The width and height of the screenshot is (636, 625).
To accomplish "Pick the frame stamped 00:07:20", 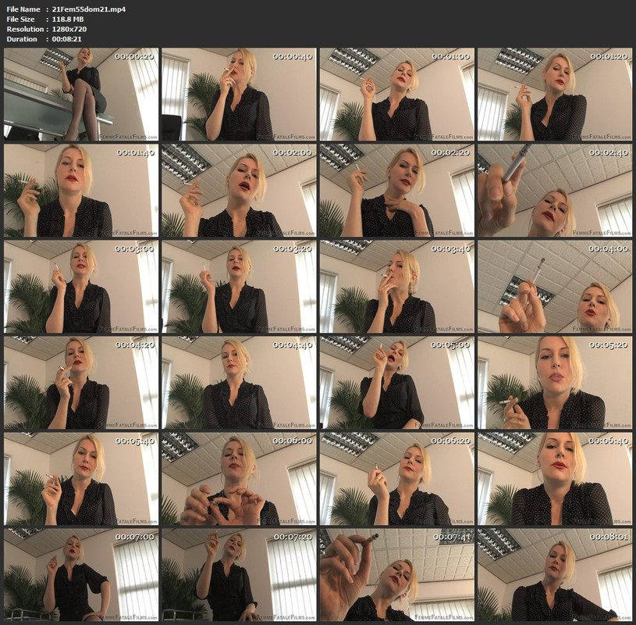I will (239, 575).
